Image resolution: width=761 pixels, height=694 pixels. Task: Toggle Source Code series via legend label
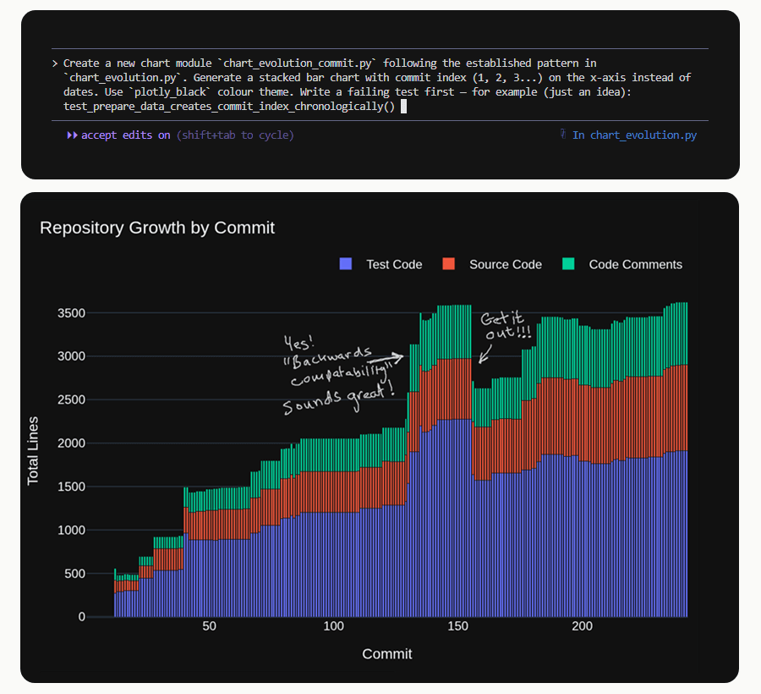tap(505, 264)
